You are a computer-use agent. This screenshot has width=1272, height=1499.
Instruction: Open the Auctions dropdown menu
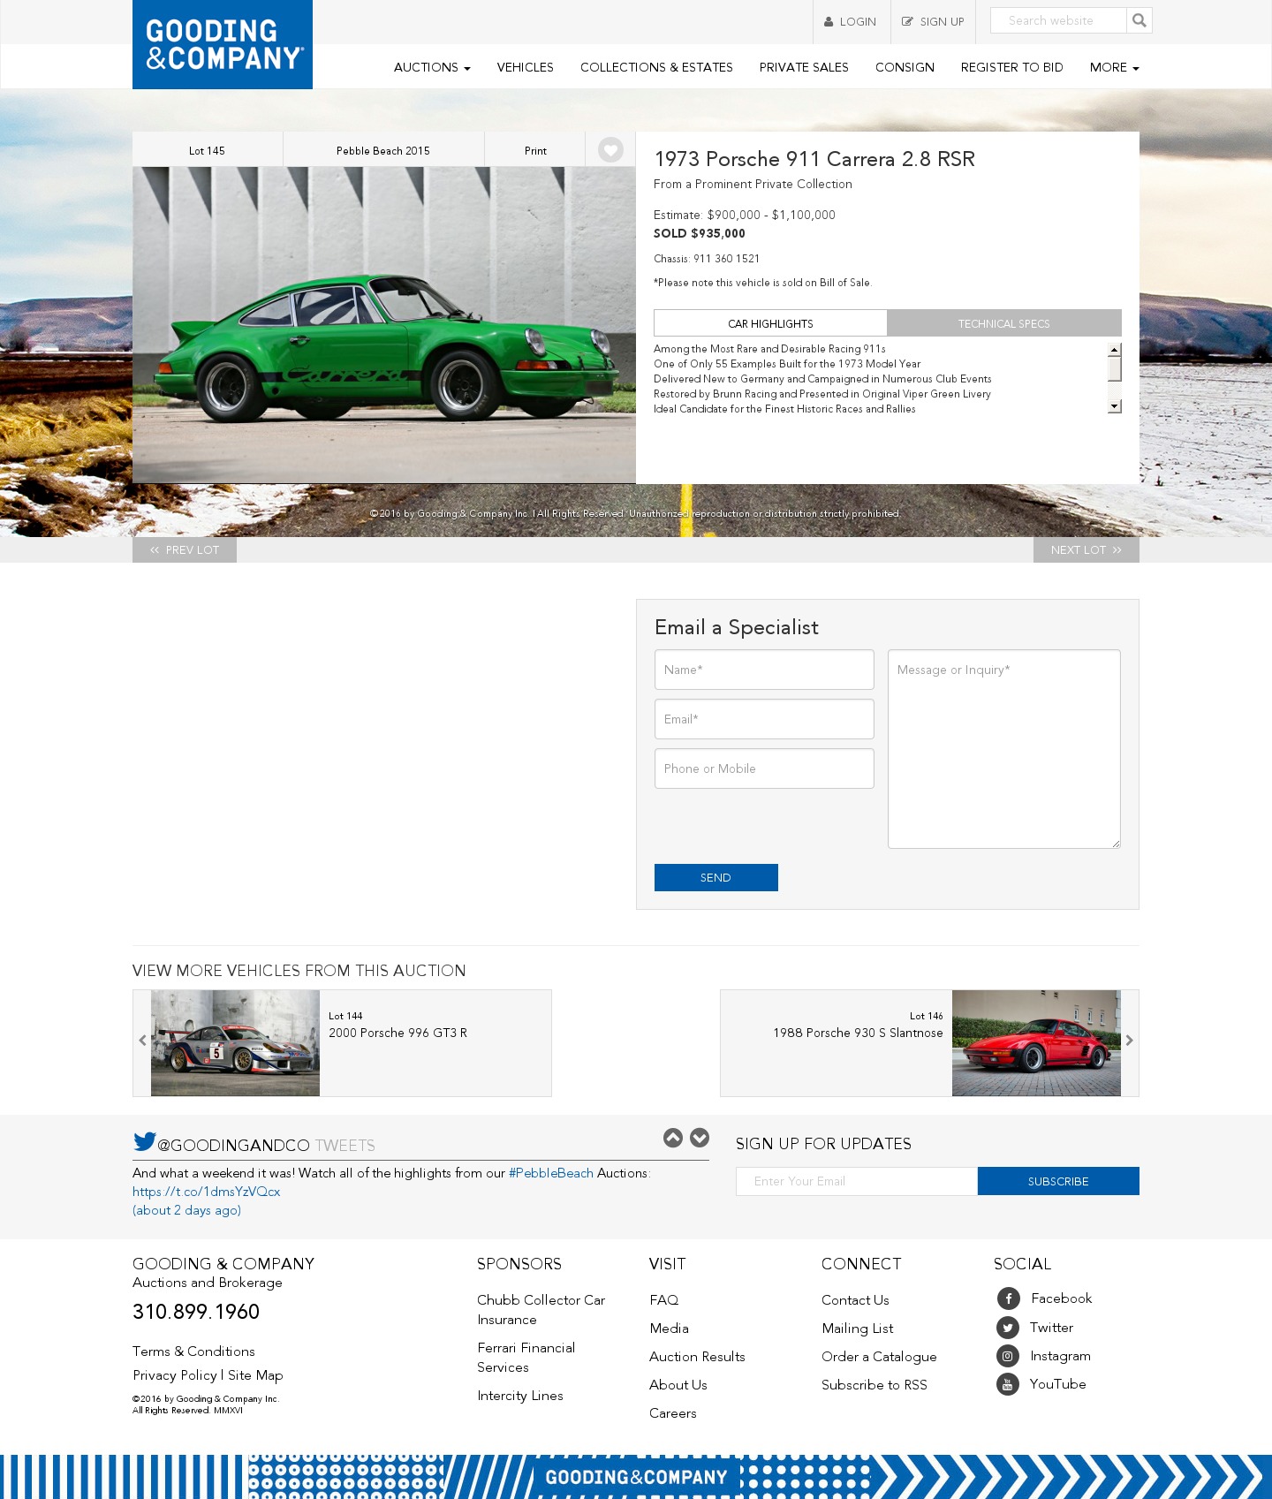coord(432,67)
